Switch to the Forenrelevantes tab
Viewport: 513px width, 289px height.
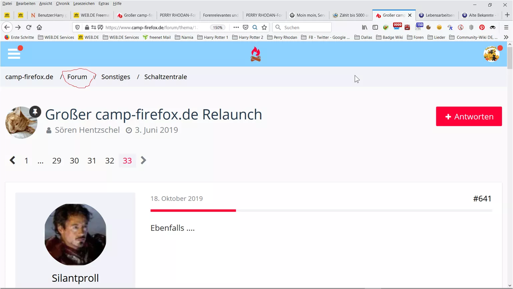221,15
